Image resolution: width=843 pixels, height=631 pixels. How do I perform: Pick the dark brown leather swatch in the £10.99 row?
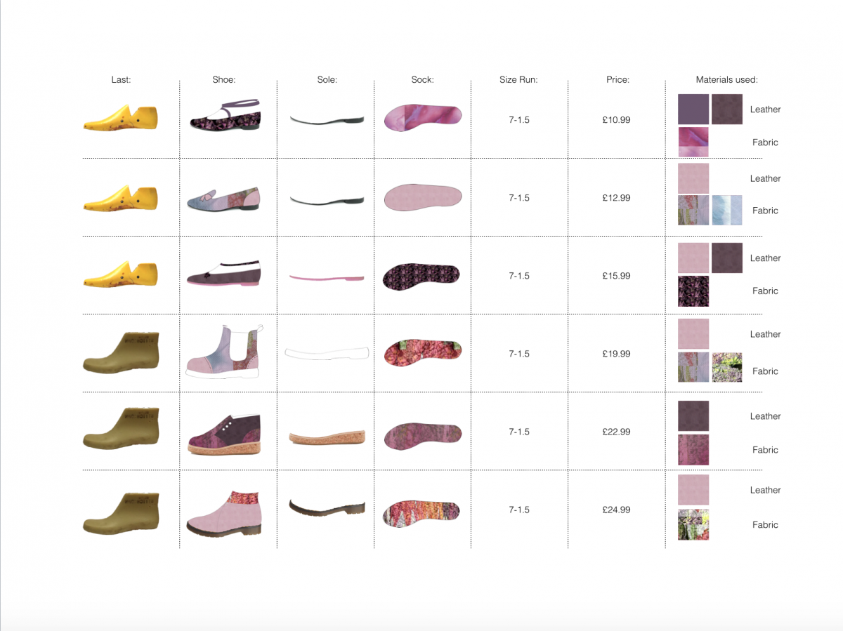pyautogui.click(x=727, y=109)
